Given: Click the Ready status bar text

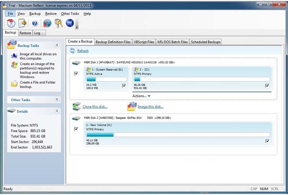Looking at the screenshot, I should (8, 189).
